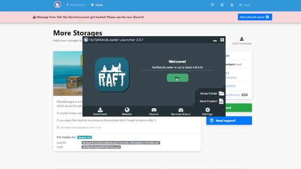Click the Raft game logo in launcher
Screen dimensions: 301x169
pyautogui.click(x=112, y=75)
